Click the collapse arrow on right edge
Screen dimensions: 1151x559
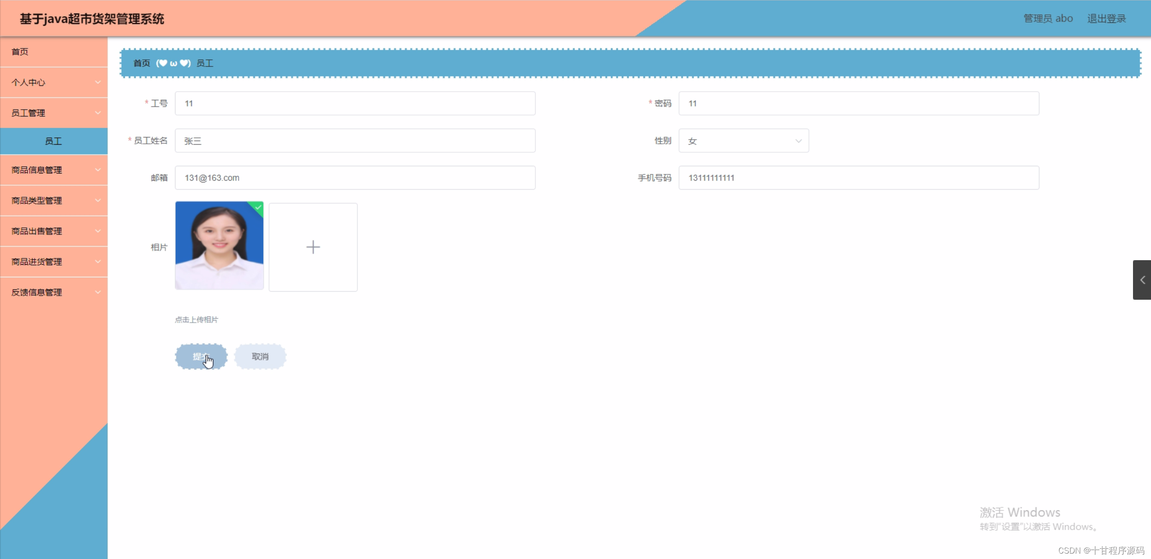point(1142,280)
